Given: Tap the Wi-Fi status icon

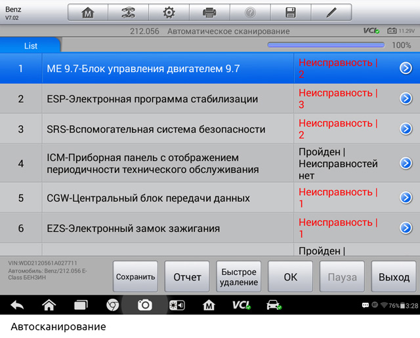Looking at the screenshot, I should pyautogui.click(x=385, y=305).
